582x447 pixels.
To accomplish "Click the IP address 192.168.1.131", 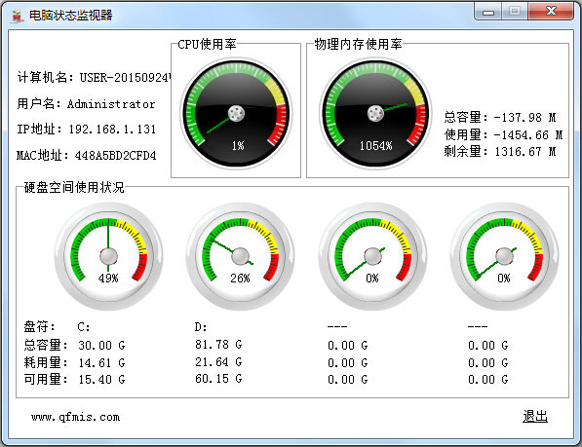I will [x=112, y=130].
